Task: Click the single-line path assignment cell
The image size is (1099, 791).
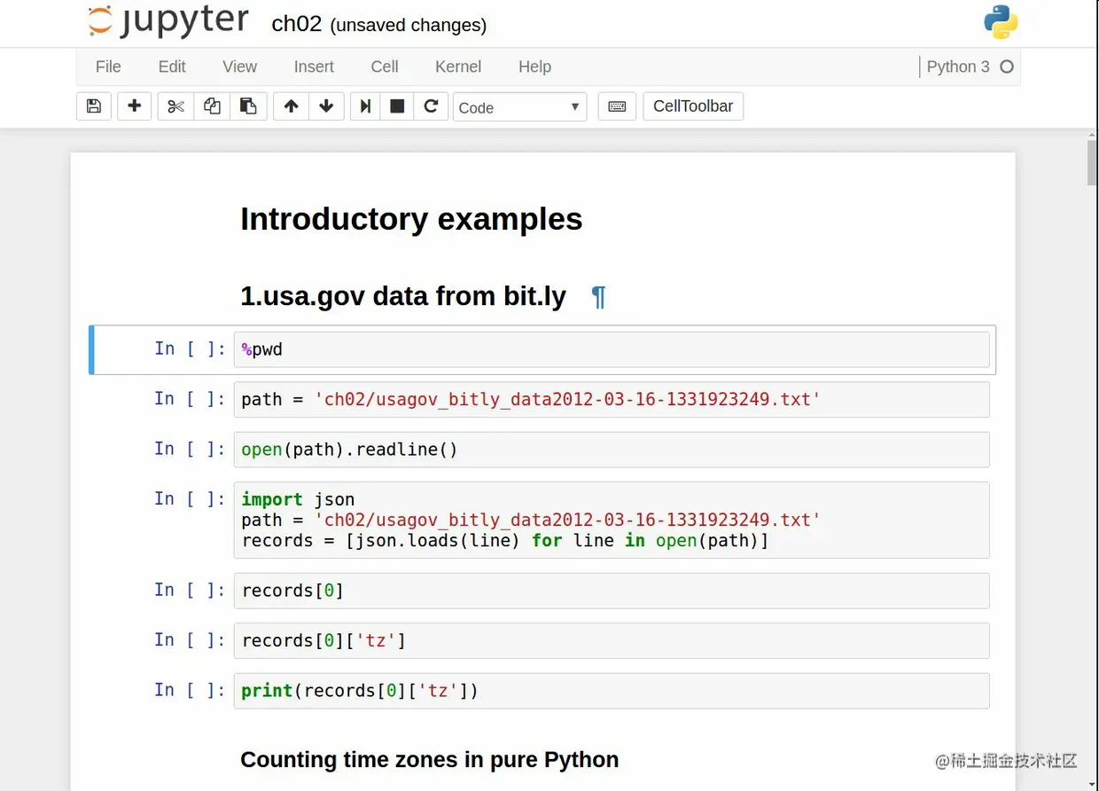Action: pos(612,399)
